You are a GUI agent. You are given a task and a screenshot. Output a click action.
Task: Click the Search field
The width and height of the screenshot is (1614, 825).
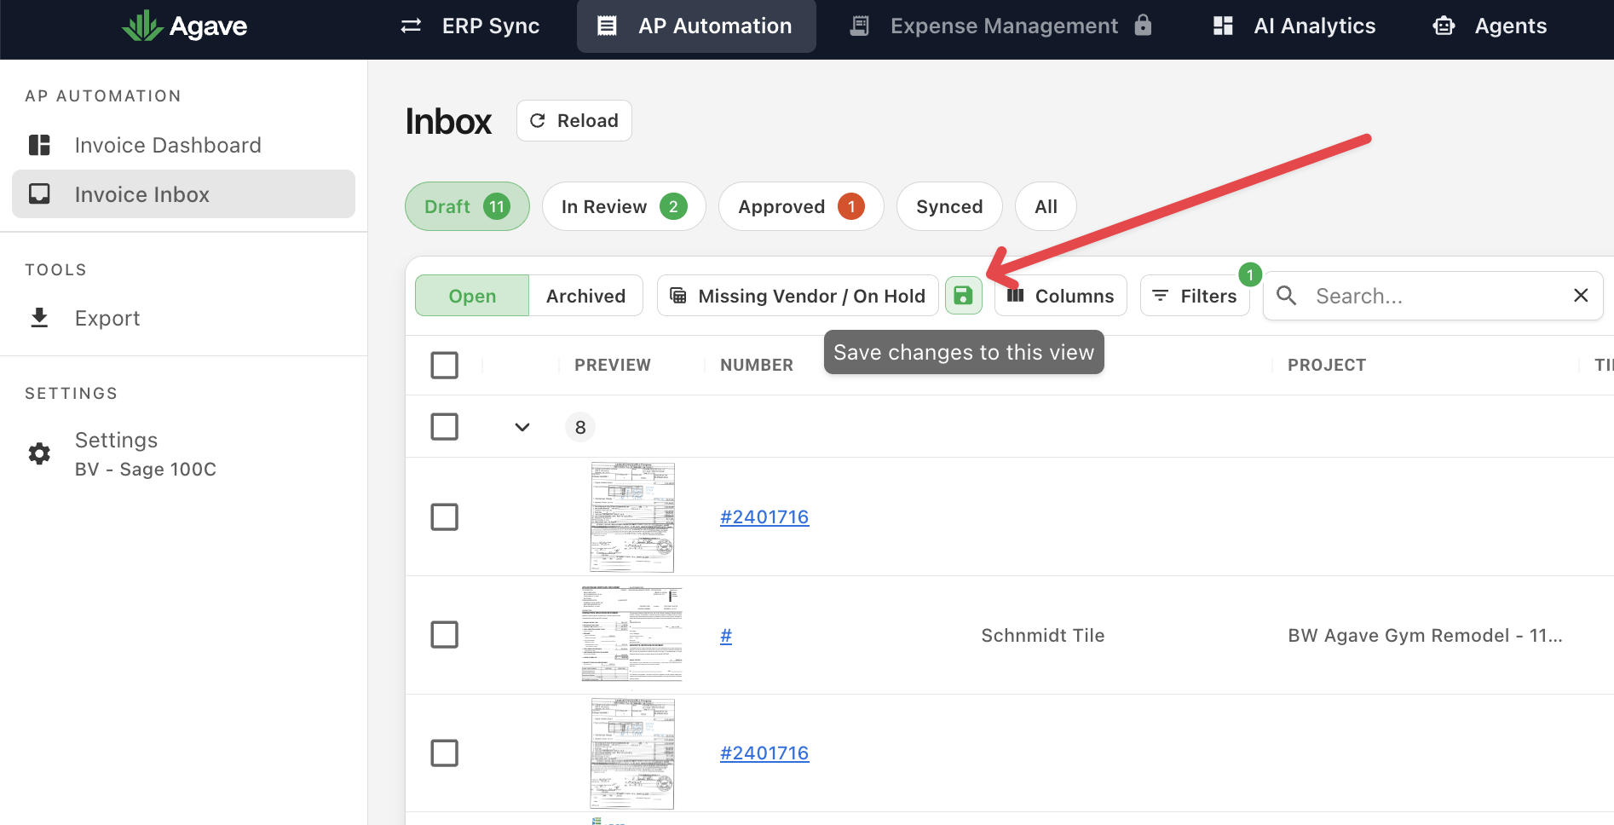coord(1432,296)
